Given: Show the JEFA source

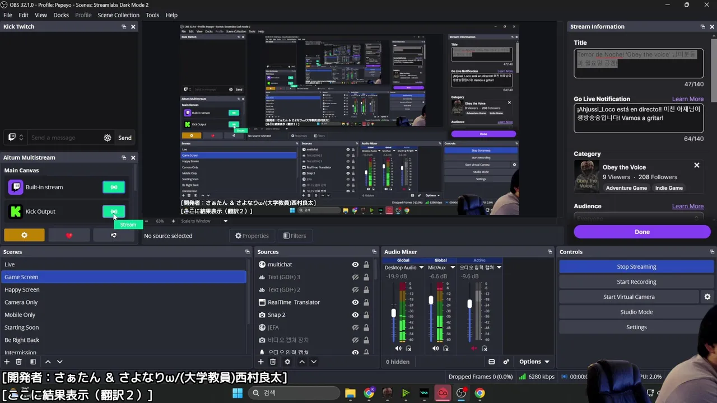Looking at the screenshot, I should tap(355, 327).
